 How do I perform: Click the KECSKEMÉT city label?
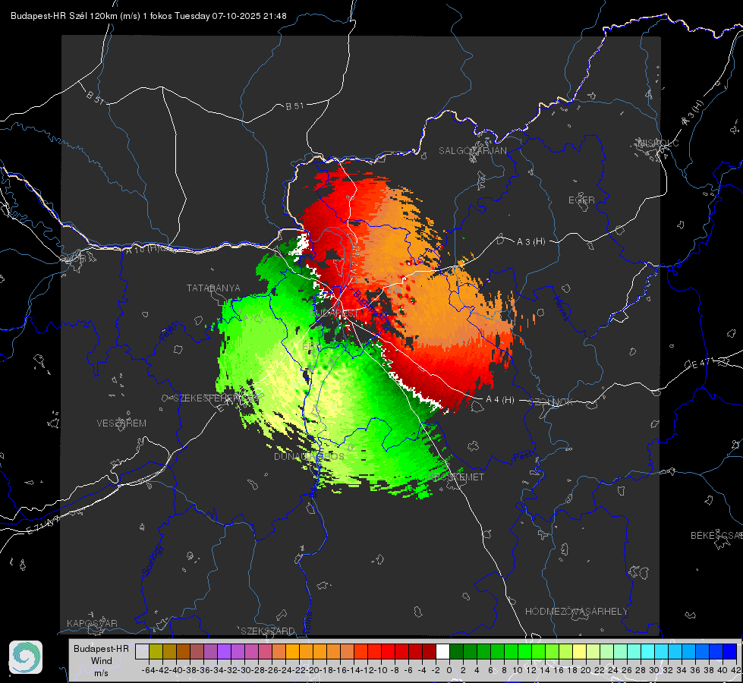[x=456, y=477]
